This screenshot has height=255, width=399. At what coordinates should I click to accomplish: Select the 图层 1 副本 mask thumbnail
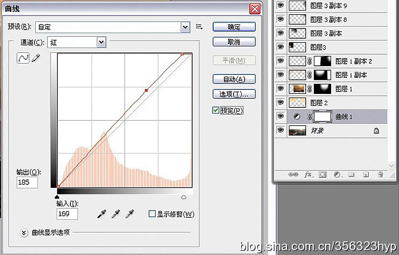[322, 75]
